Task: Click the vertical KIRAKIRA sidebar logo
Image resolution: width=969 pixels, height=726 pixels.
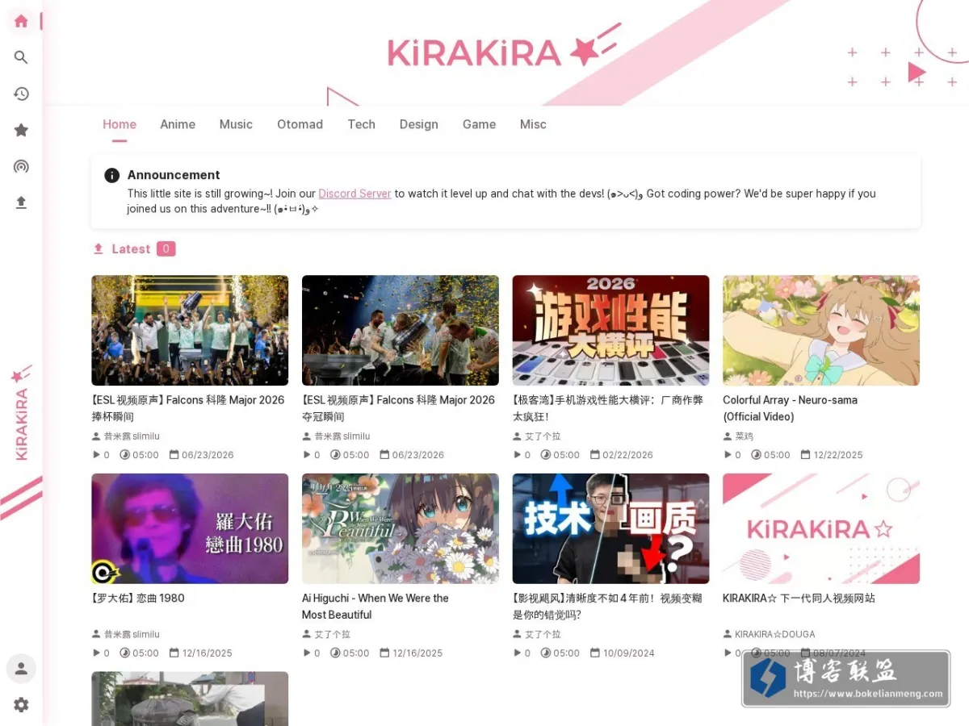Action: [21, 412]
